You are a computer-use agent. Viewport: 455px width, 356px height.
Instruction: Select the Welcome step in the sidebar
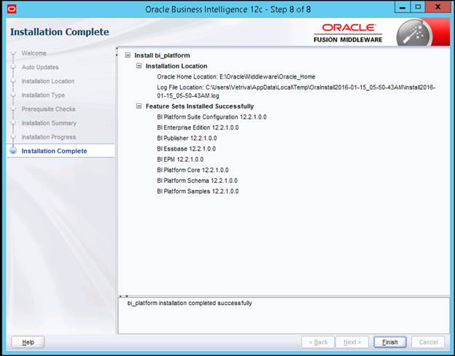click(34, 53)
